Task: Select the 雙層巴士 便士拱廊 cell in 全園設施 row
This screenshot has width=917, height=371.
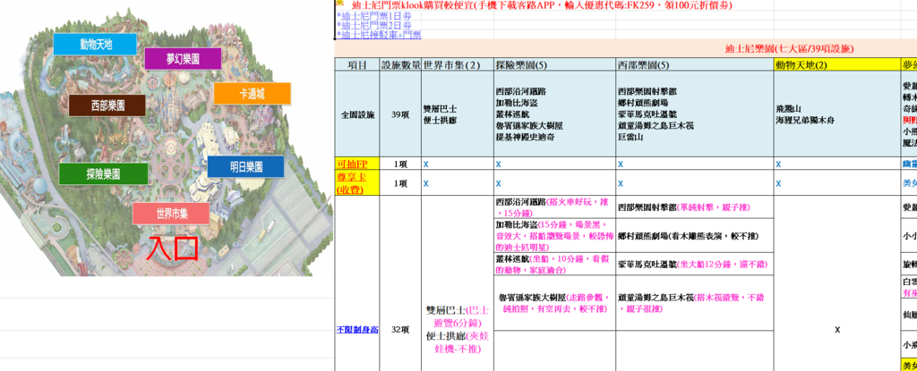Action: point(458,114)
